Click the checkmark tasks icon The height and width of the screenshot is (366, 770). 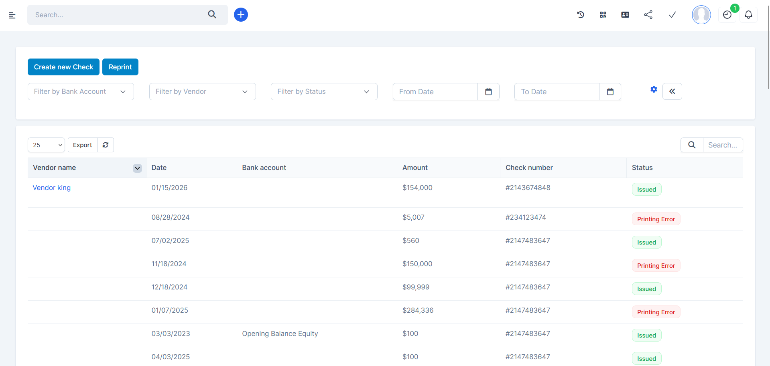[672, 15]
